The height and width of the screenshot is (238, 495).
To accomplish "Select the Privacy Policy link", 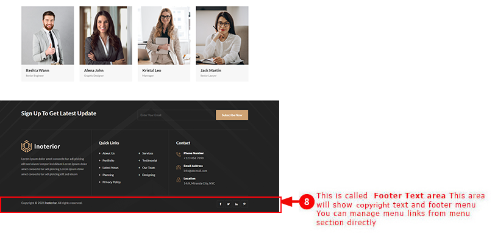I will [112, 182].
